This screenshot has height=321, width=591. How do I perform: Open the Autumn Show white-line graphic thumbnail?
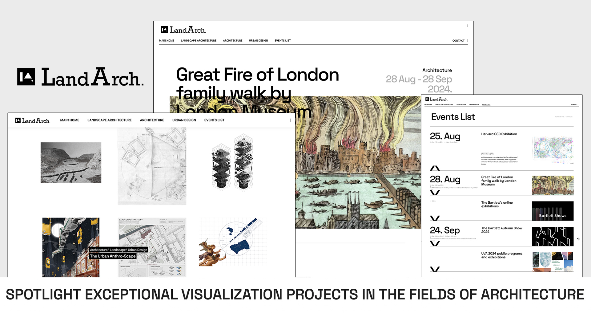pos(553,236)
